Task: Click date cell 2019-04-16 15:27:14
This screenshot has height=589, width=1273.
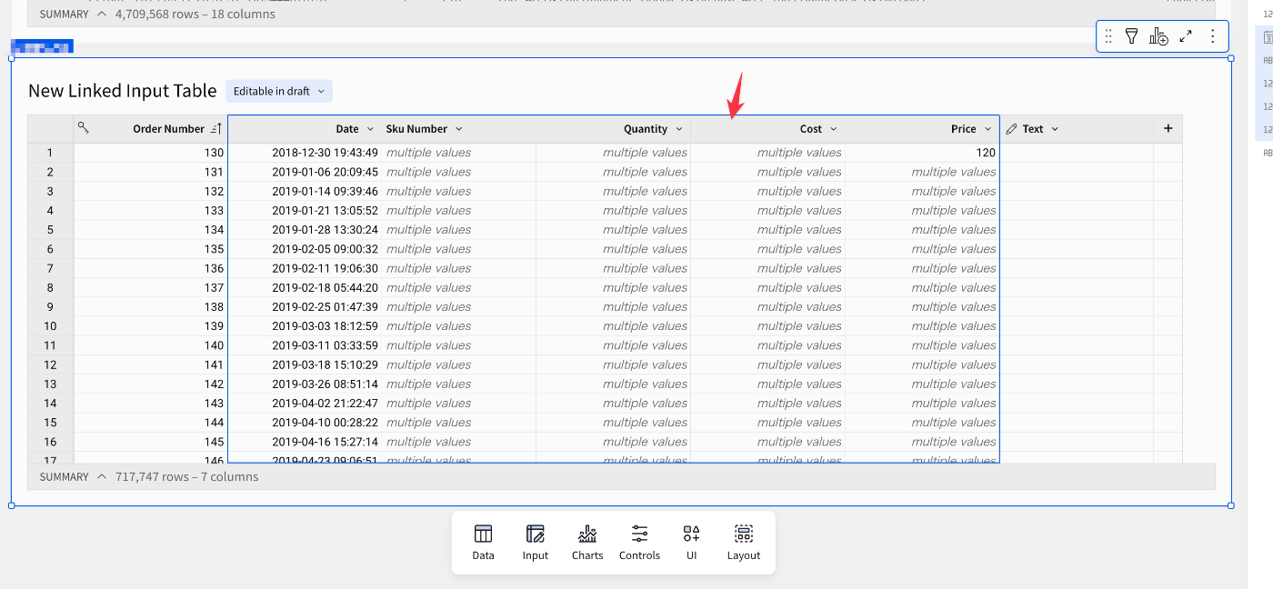Action: pos(305,442)
